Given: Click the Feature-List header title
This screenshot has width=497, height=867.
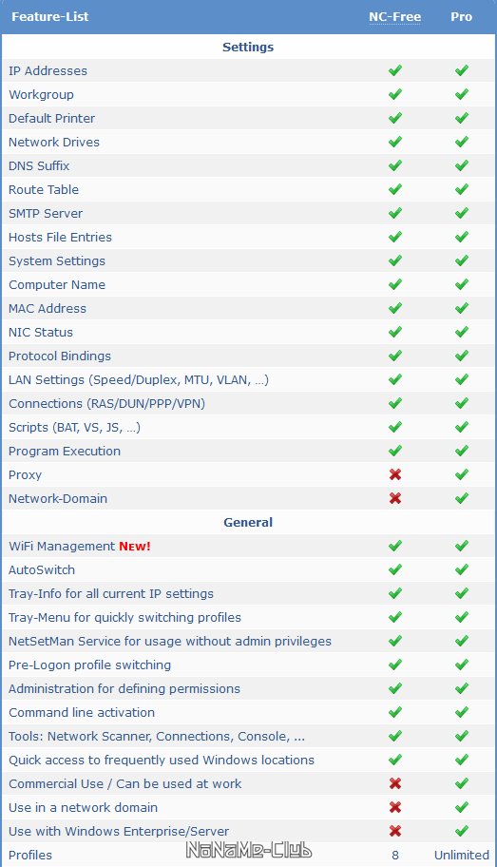Looking at the screenshot, I should (x=49, y=16).
